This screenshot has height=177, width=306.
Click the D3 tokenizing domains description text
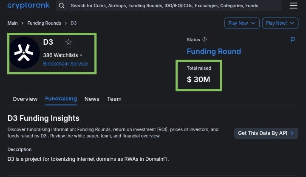(88, 159)
